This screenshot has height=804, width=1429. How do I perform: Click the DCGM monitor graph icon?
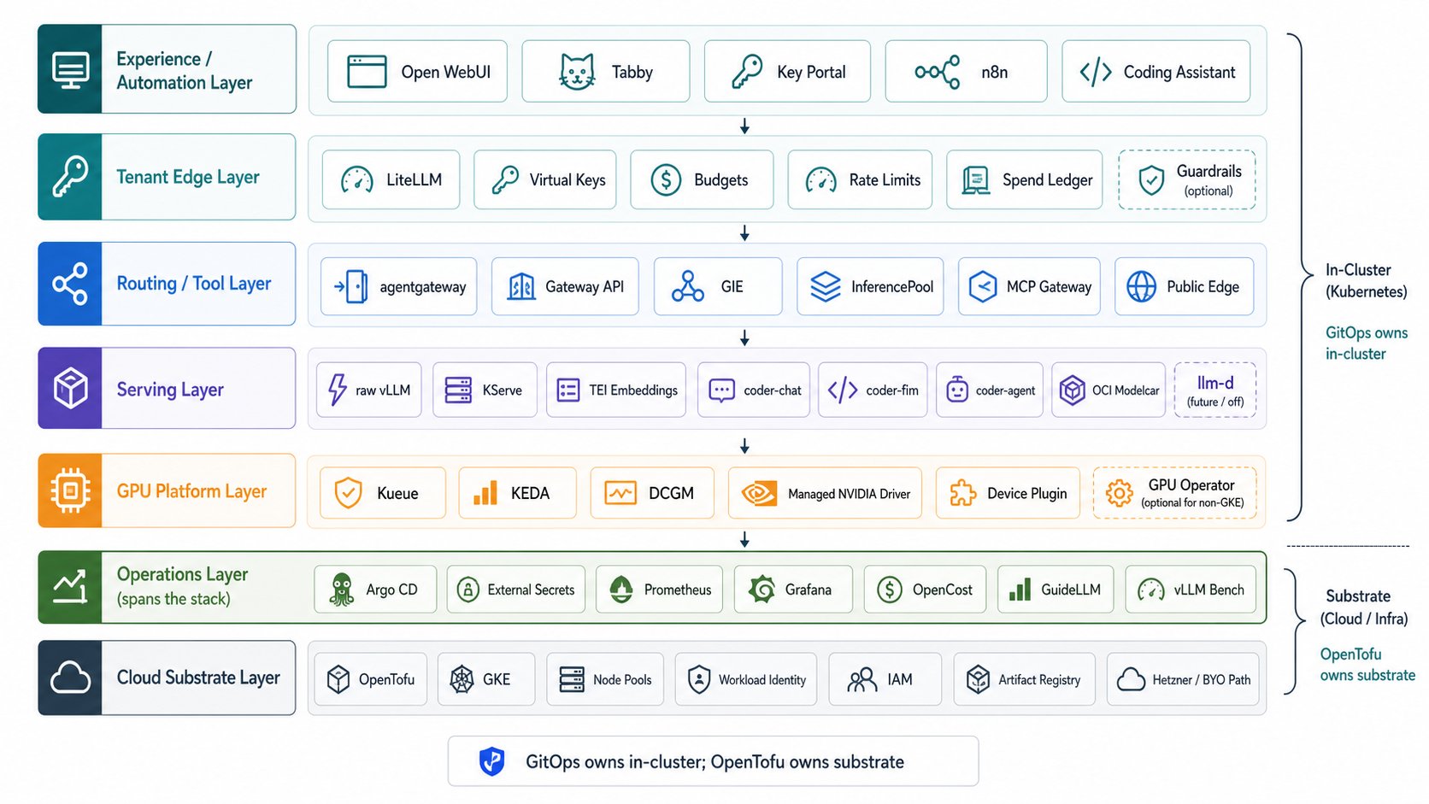pos(620,493)
